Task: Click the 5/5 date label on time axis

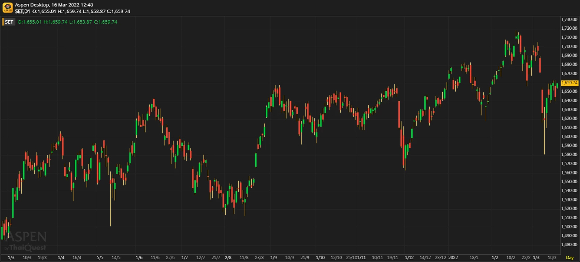Action: tap(100, 258)
